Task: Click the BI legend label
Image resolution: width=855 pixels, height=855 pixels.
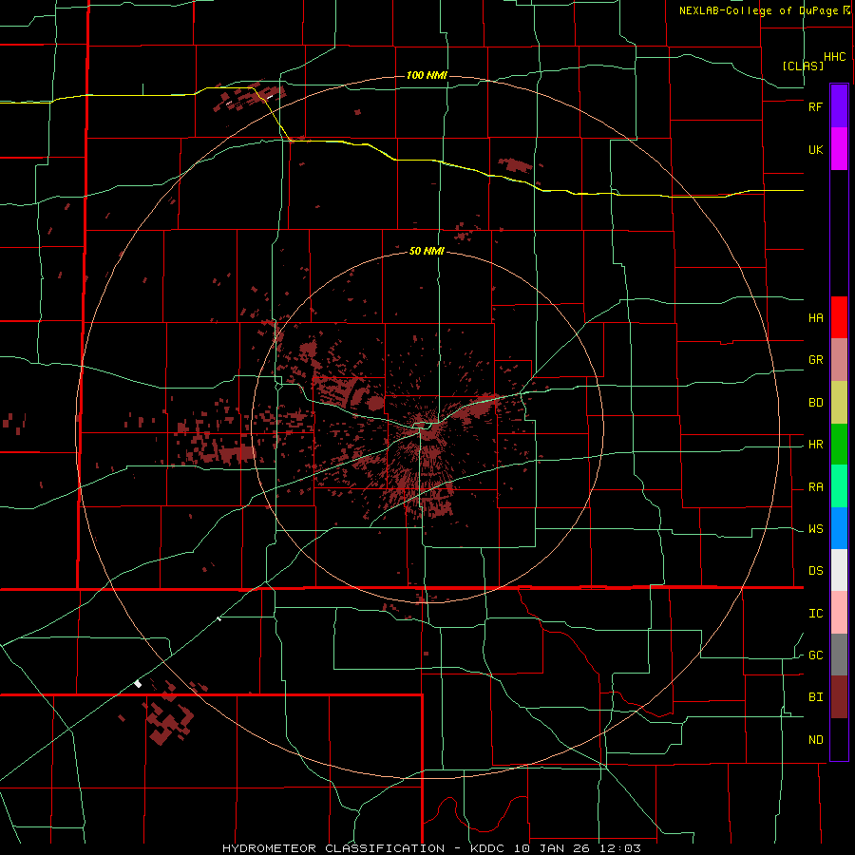Action: [x=815, y=697]
